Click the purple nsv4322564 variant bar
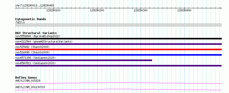229x93 pixels. tap(118, 44)
